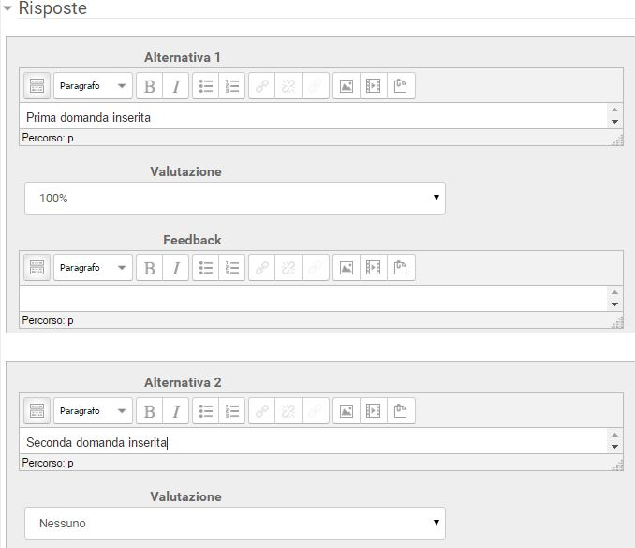Insert link icon in Alternativa 2 editor

(x=262, y=411)
